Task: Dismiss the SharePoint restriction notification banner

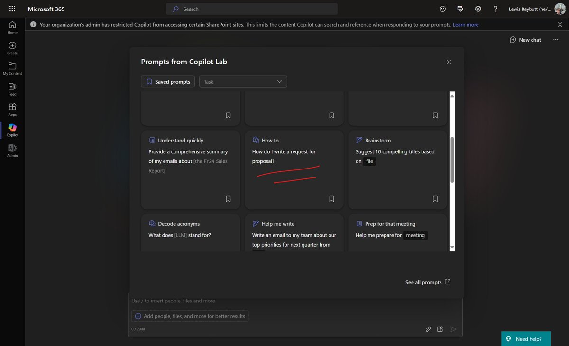Action: (x=560, y=24)
